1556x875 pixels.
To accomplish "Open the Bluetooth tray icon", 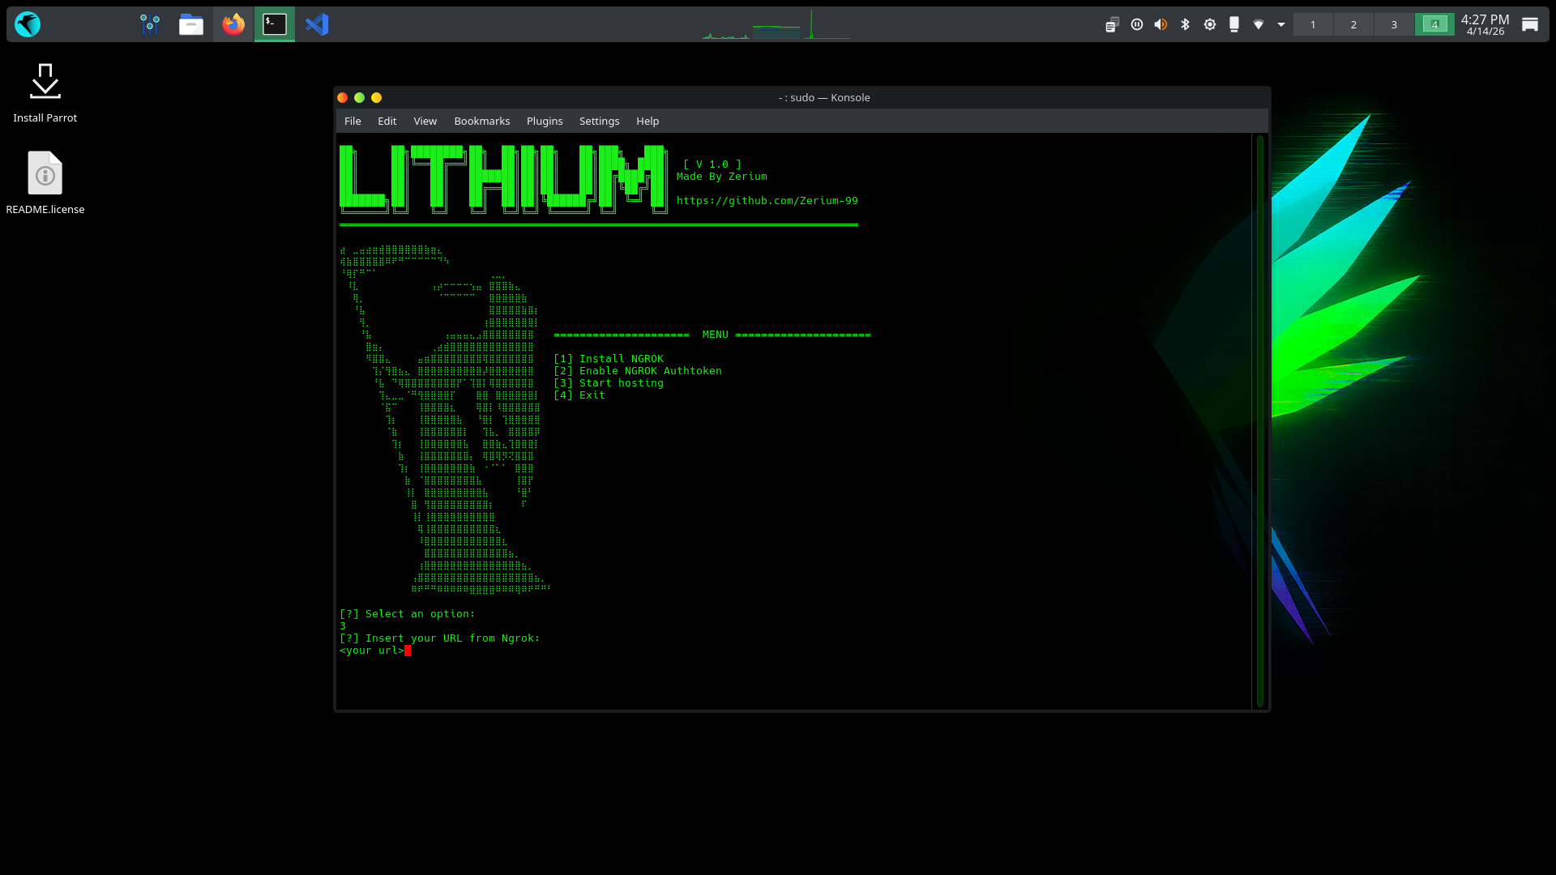I will click(x=1185, y=24).
